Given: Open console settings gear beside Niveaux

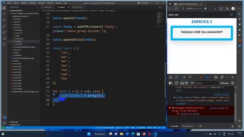Looking at the screenshot, I should pyautogui.click(x=233, y=83).
